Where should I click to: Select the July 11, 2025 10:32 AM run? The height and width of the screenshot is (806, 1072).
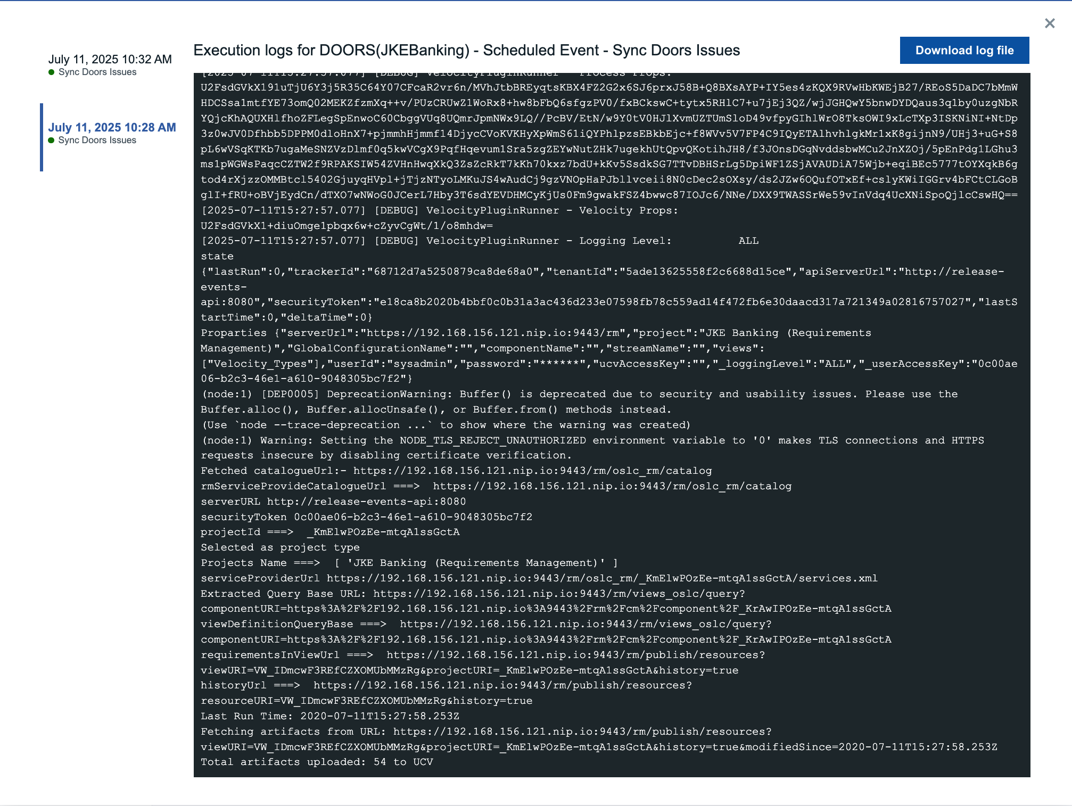(110, 59)
